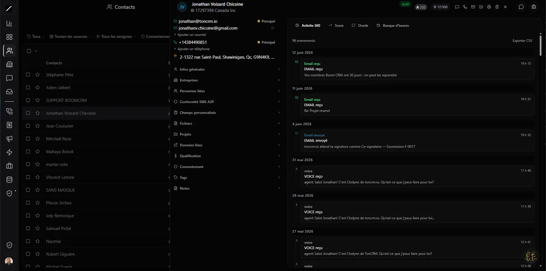This screenshot has height=271, width=546.
Task: Switch to the Oracle tab
Action: point(360,26)
